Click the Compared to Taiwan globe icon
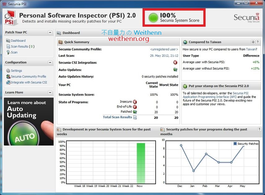 [185, 42]
